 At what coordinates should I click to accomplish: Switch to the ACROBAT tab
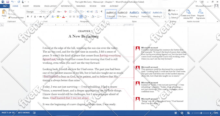click(114, 6)
